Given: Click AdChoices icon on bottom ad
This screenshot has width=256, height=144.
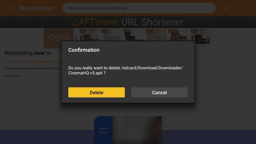Looking at the screenshot, I should (x=165, y=125).
